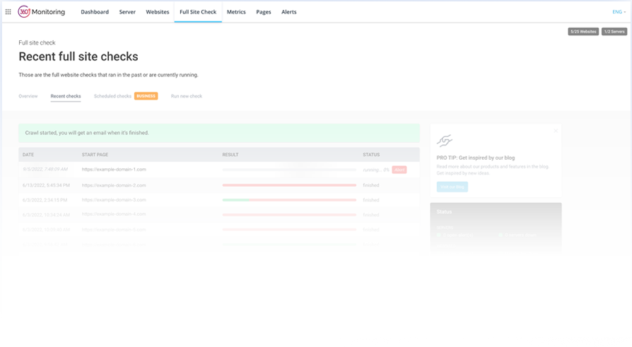Open the Metrics page

(236, 12)
